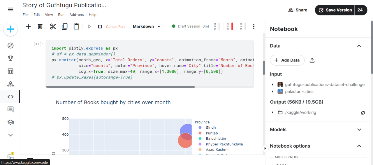Open the table Datasets sidebar icon
This screenshot has height=165, width=373.
pyautogui.click(x=10, y=71)
